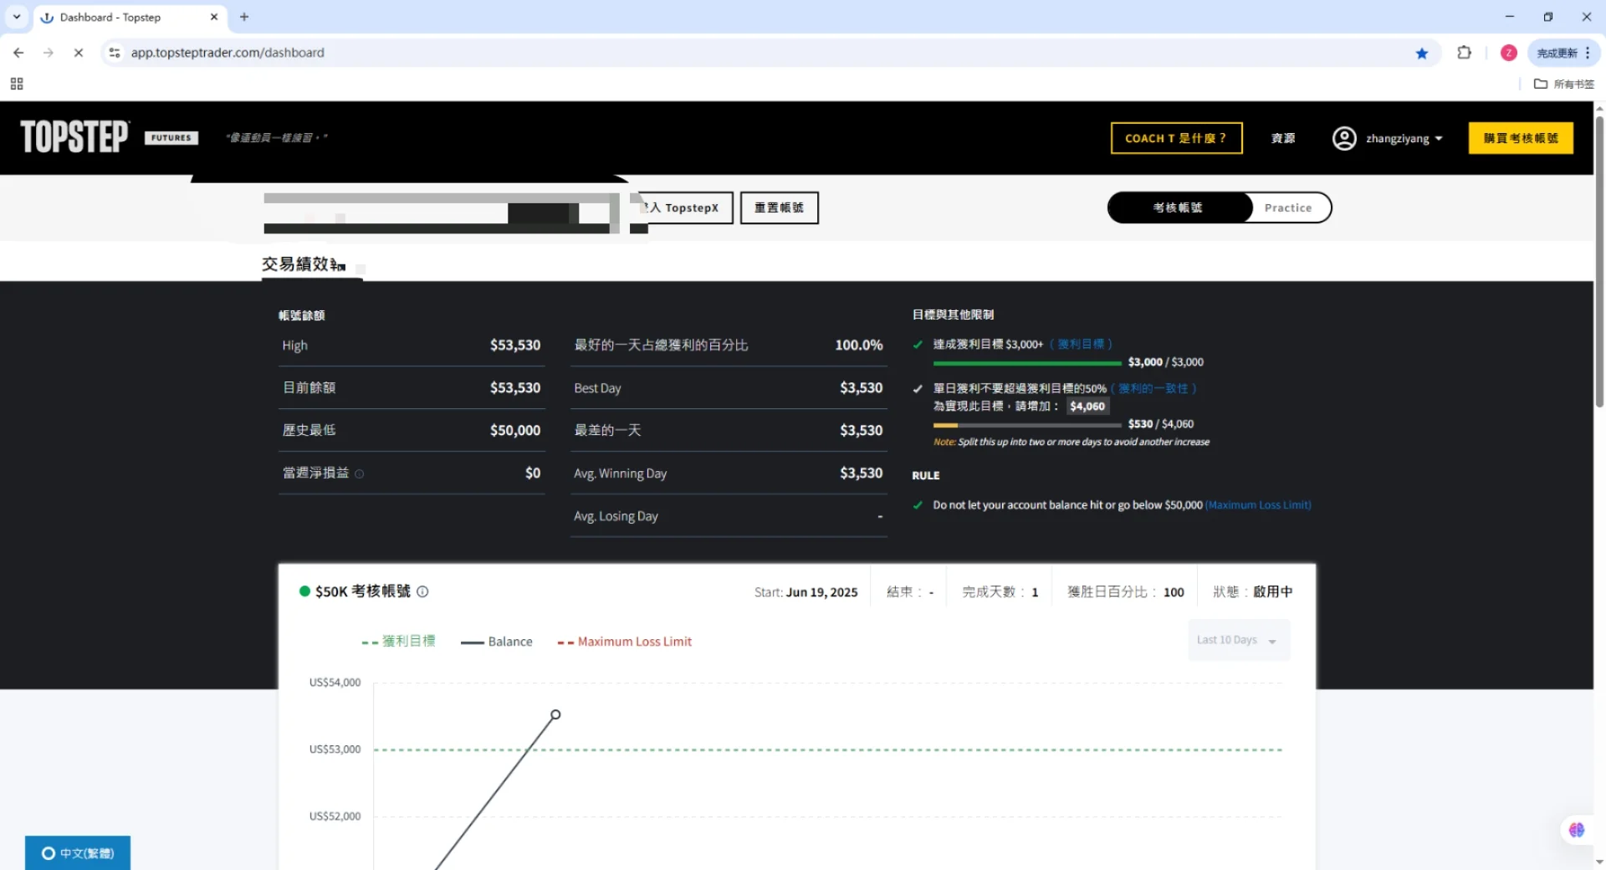
Task: Click the 購買考核帳號 button
Action: (x=1521, y=138)
